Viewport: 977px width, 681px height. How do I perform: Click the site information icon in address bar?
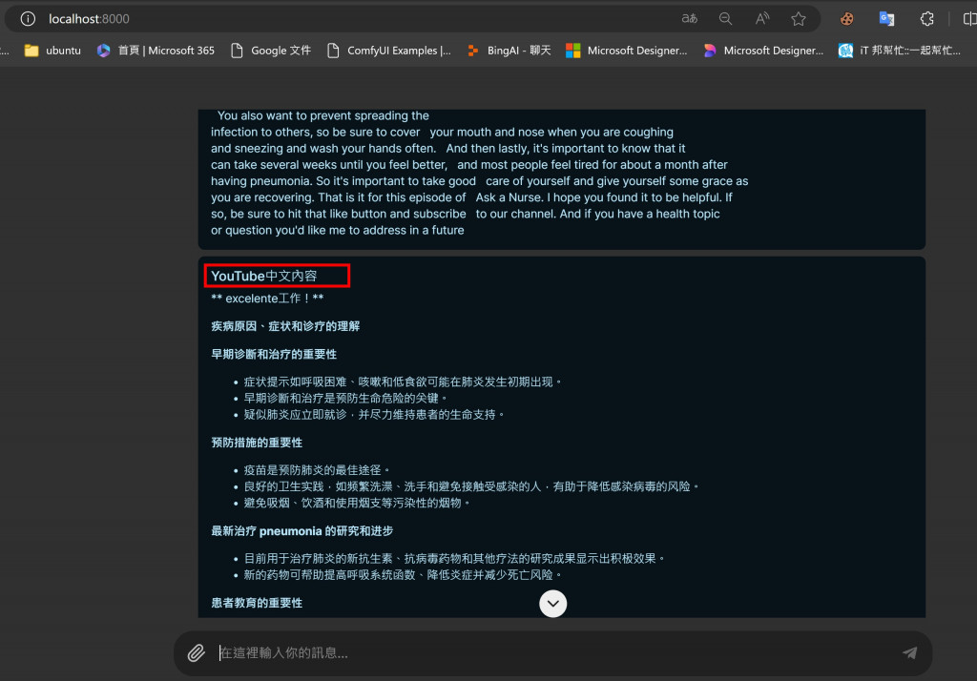28,19
